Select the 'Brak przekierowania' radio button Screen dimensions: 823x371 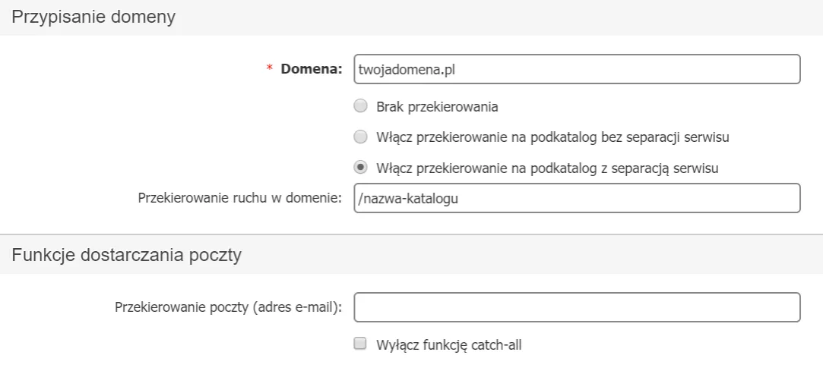[360, 107]
